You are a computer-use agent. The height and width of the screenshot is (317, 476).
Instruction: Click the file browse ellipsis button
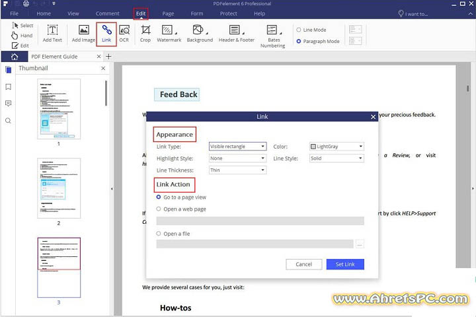pos(360,244)
